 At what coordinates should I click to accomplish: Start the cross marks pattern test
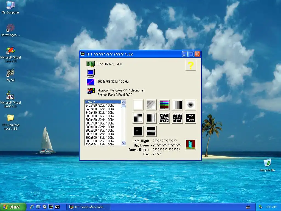click(x=178, y=118)
